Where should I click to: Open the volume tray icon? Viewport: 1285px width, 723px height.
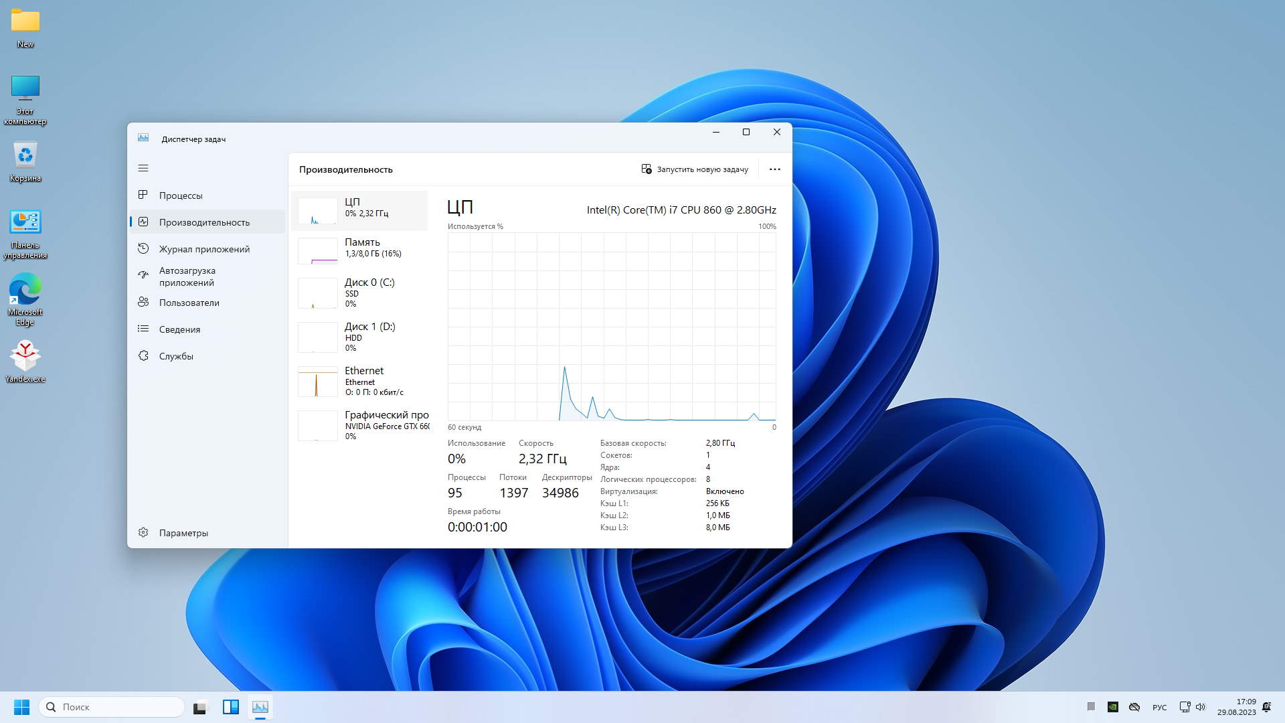(1201, 707)
